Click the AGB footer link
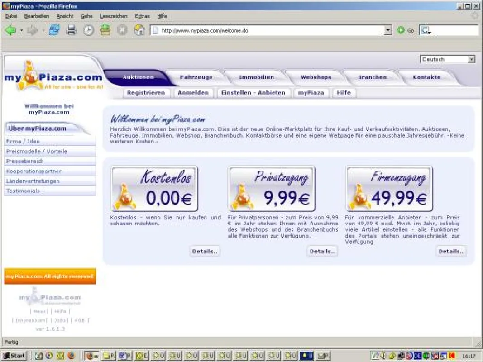 79,320
